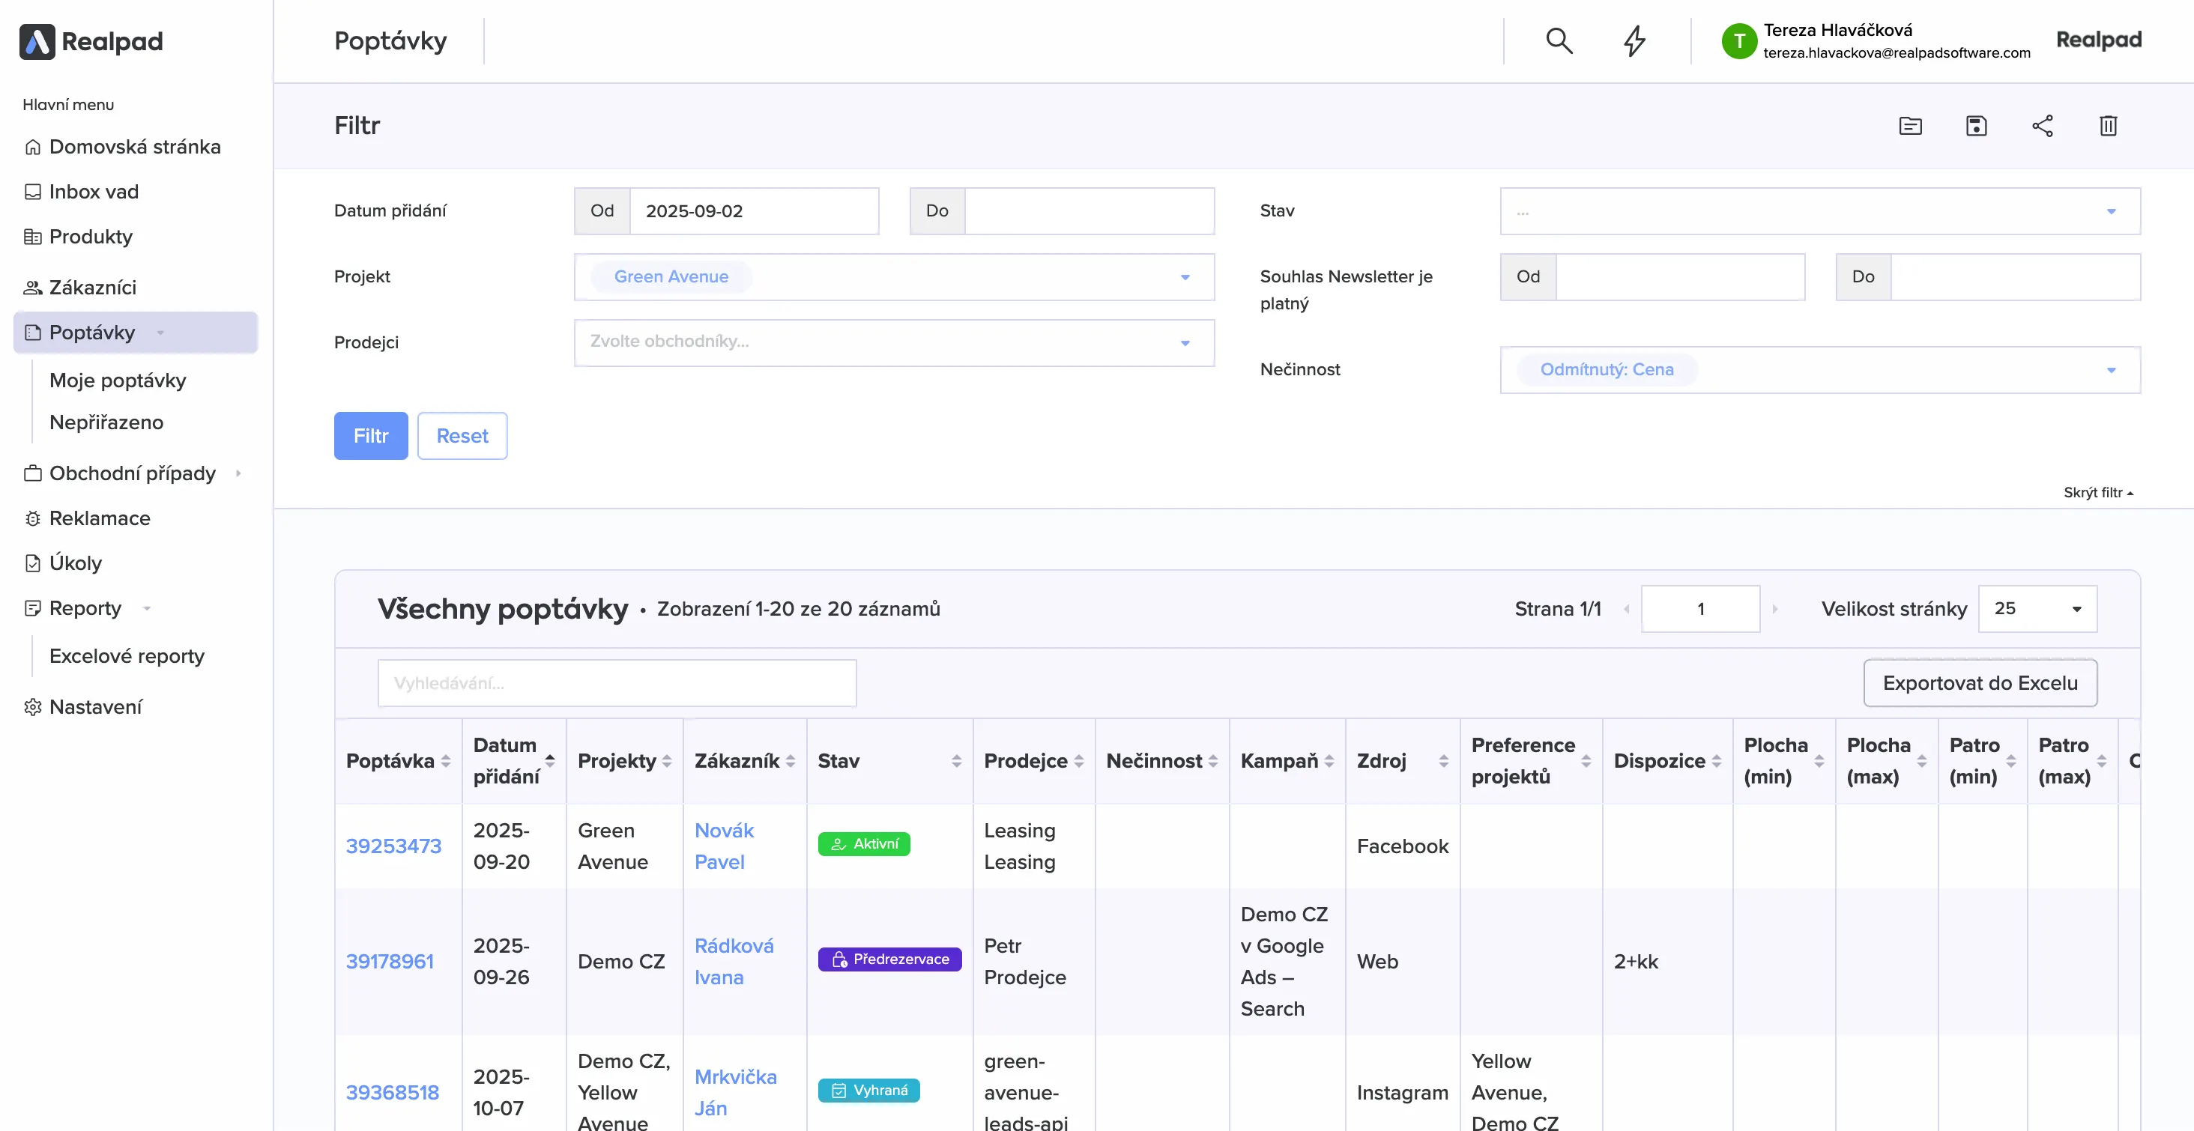Click the user avatar with letter T

click(1738, 41)
